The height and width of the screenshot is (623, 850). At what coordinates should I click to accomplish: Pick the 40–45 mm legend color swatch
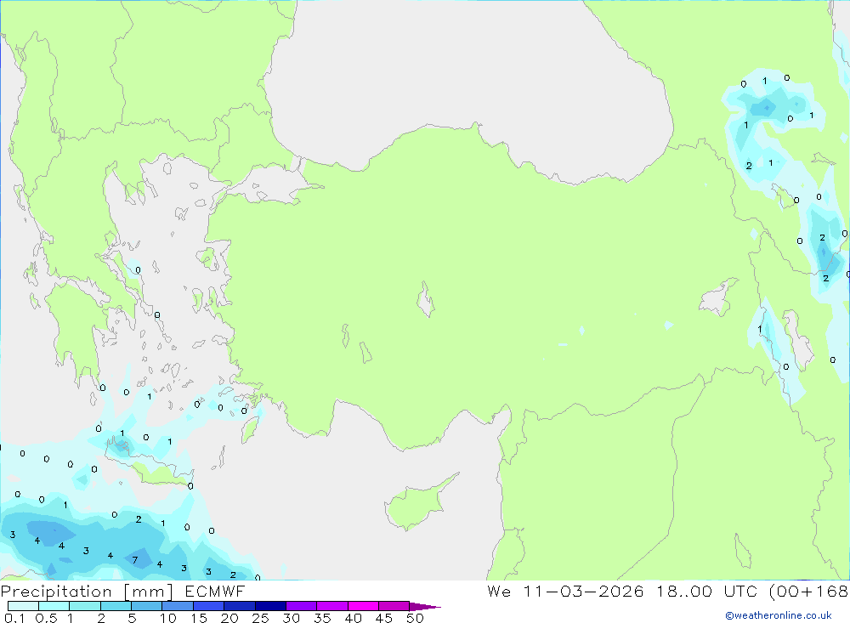(x=363, y=606)
